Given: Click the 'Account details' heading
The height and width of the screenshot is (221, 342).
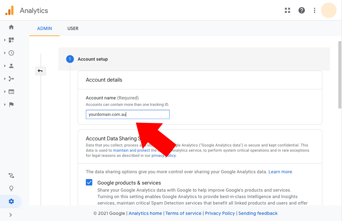Looking at the screenshot, I should (x=104, y=80).
